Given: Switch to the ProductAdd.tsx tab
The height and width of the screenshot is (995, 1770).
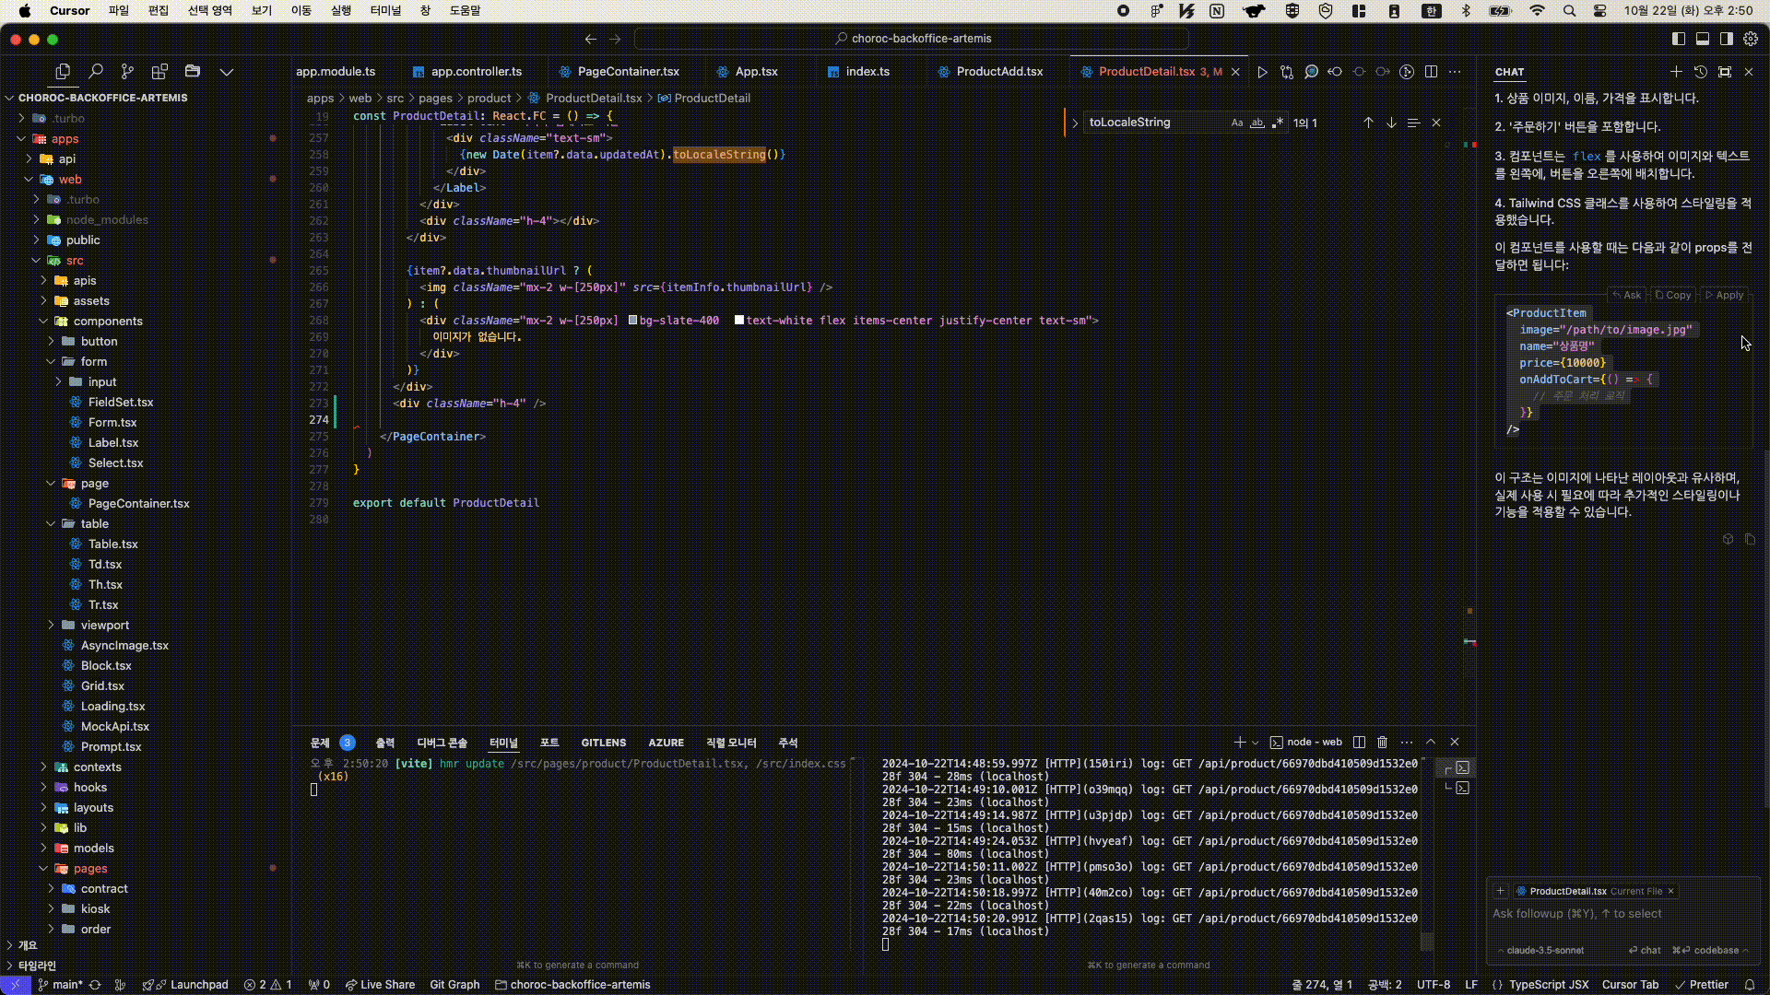Looking at the screenshot, I should pos(999,72).
